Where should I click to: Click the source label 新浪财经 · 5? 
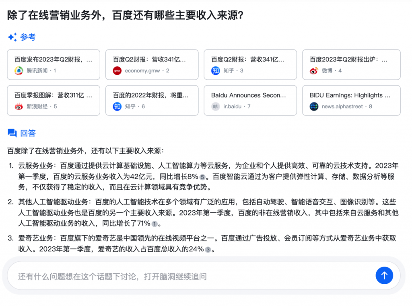tap(41, 107)
